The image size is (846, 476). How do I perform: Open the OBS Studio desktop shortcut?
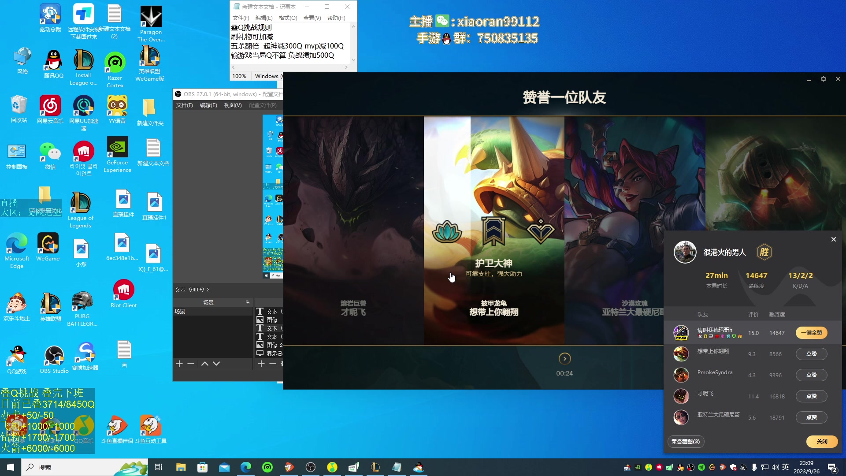[x=54, y=360]
